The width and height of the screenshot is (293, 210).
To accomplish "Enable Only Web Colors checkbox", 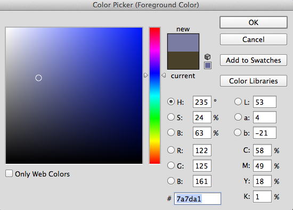I will pos(9,173).
